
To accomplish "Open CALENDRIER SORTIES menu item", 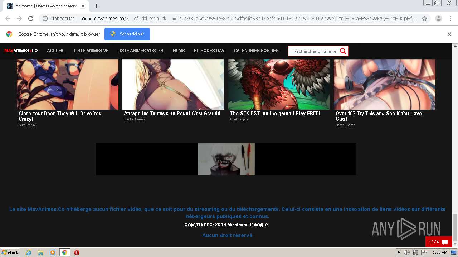I will 256,51.
